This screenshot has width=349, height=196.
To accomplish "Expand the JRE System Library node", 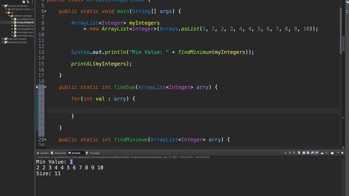I will 6,9.
